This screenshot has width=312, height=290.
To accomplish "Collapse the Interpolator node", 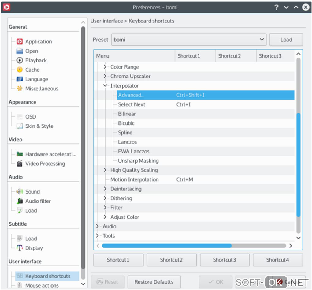I will click(105, 85).
